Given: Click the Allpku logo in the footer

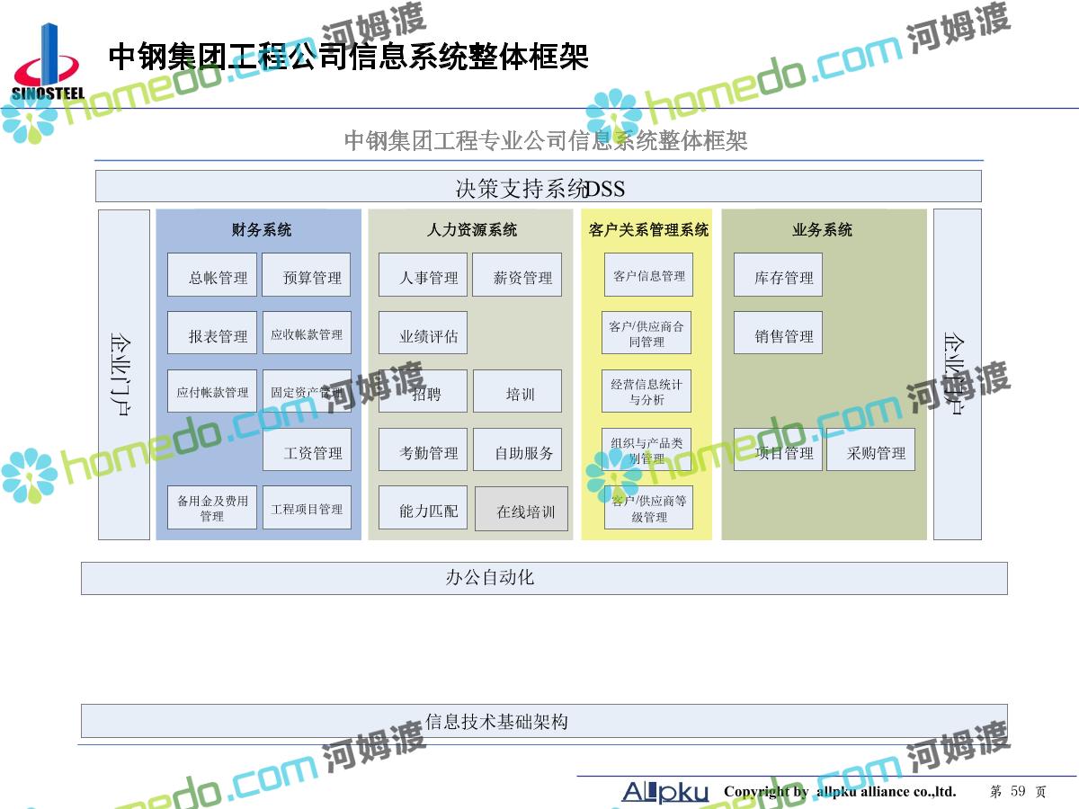Looking at the screenshot, I should click(x=665, y=792).
